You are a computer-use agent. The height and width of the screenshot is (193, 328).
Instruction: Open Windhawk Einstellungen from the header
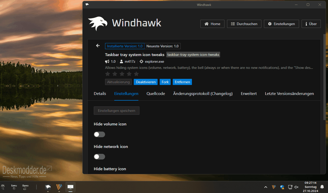[x=281, y=24]
